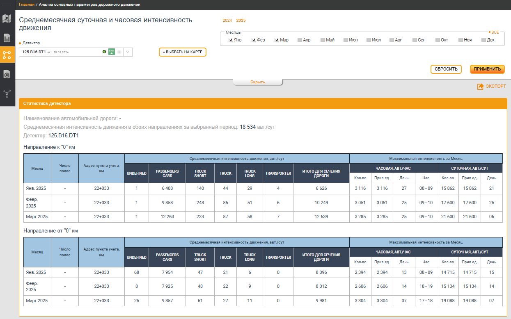
Task: Open the bar chart reports sidebar icon
Action: pos(7,38)
